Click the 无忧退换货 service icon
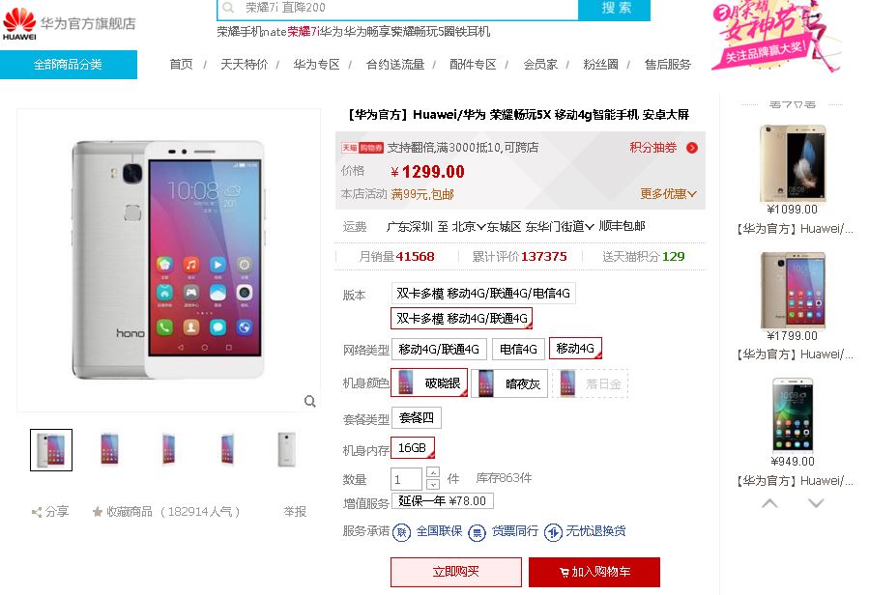 [553, 532]
